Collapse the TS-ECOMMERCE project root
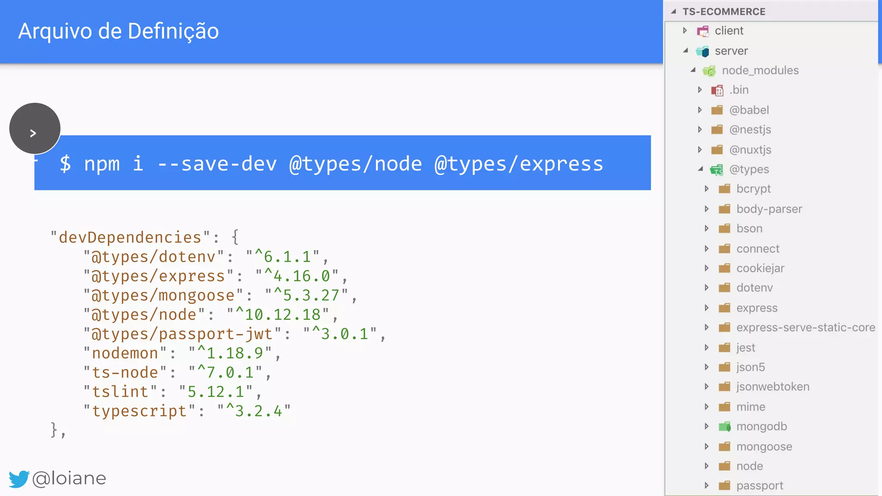The width and height of the screenshot is (882, 496). click(674, 12)
